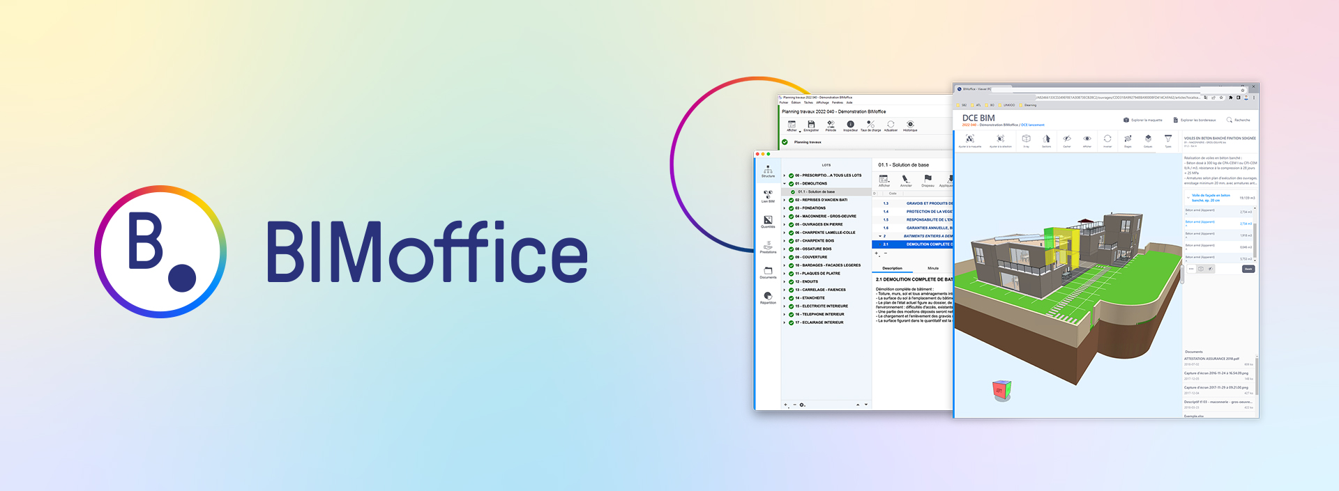The height and width of the screenshot is (491, 1339).
Task: Click the Inverser tool in the viewer
Action: point(1107,141)
